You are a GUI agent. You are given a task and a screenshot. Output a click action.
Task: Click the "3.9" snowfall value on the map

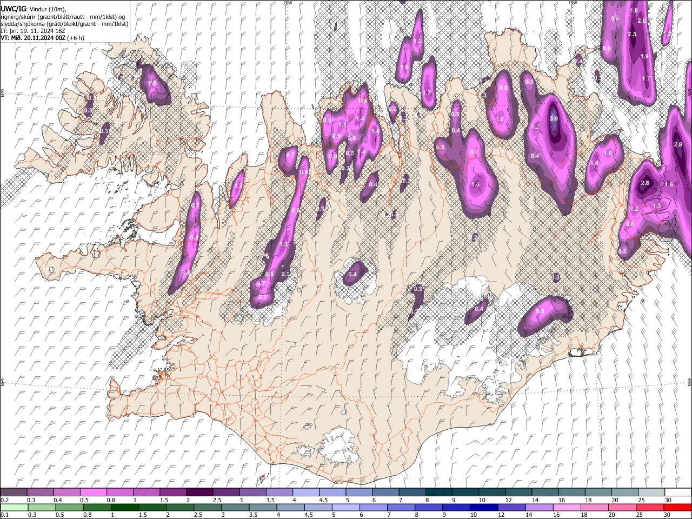pyautogui.click(x=554, y=118)
